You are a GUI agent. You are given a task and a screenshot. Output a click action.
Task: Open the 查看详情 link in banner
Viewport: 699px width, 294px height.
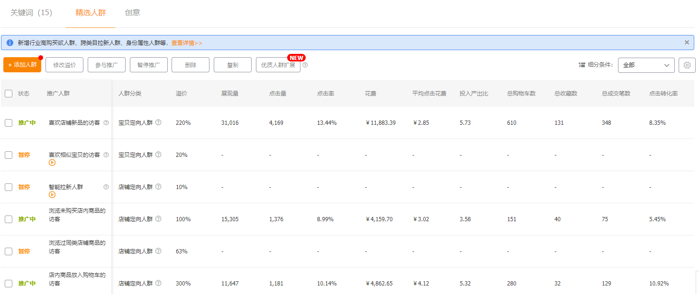[186, 43]
